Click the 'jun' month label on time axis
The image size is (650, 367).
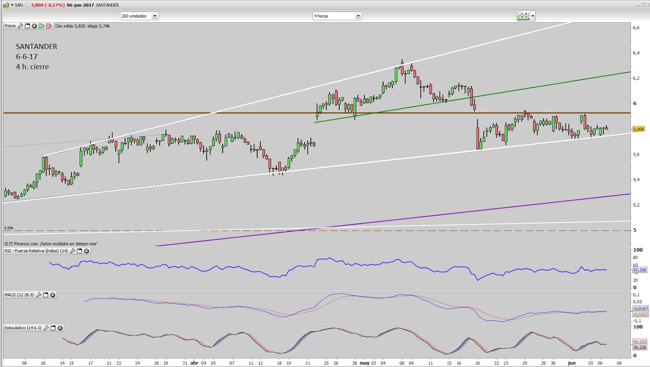point(572,363)
